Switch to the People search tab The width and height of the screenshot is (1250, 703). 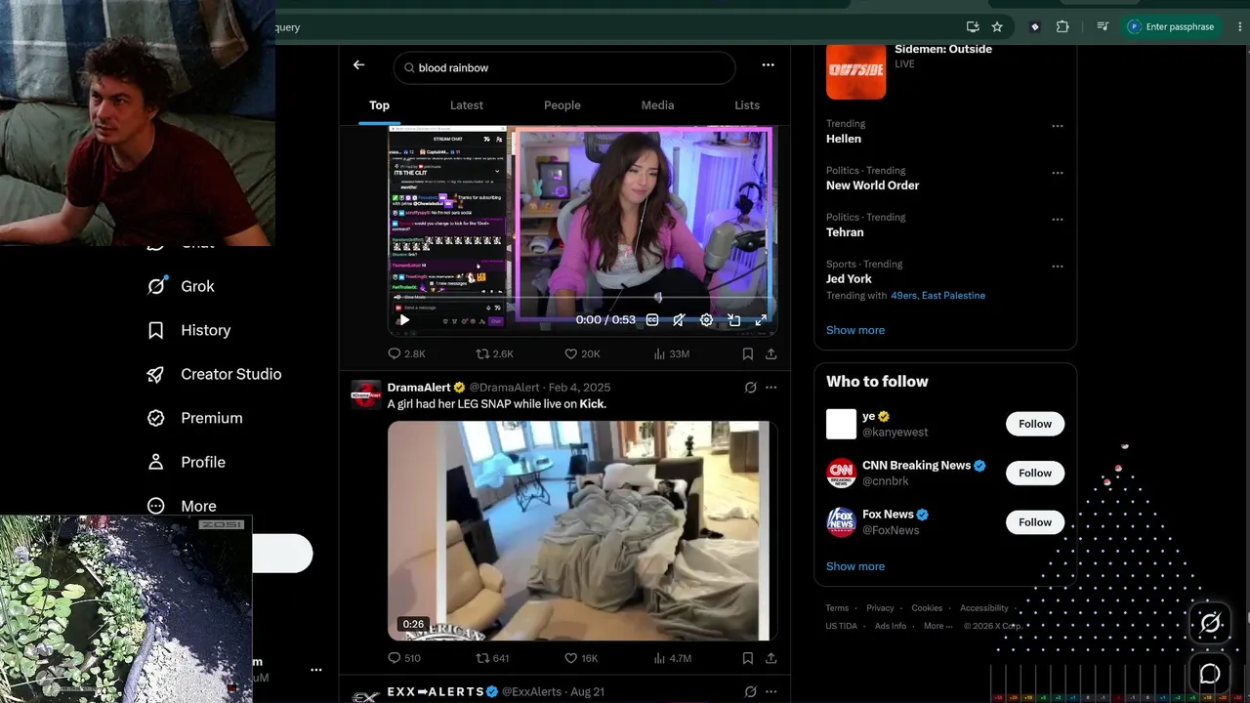(x=562, y=105)
